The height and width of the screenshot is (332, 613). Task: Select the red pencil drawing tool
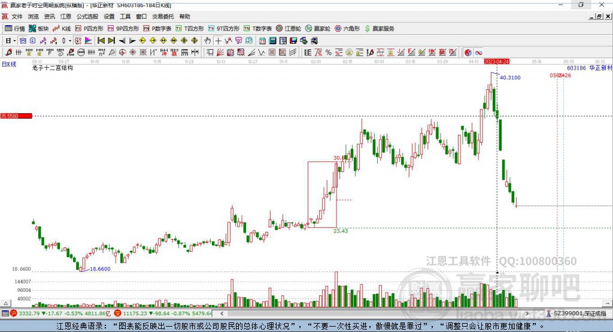(8, 53)
